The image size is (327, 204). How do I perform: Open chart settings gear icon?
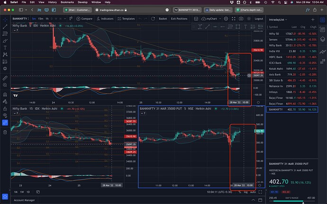click(226, 19)
